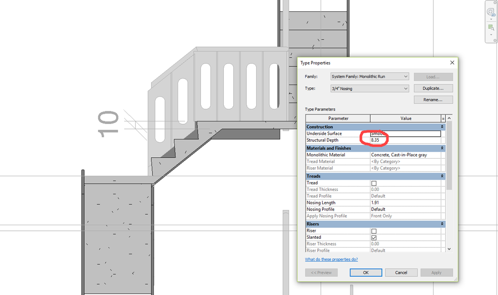Open zoom tool options via its dropdown arrow
The width and height of the screenshot is (498, 295).
click(491, 35)
